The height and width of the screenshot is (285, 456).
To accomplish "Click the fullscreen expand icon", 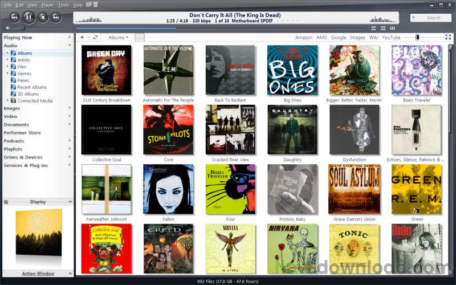I will pos(449,37).
